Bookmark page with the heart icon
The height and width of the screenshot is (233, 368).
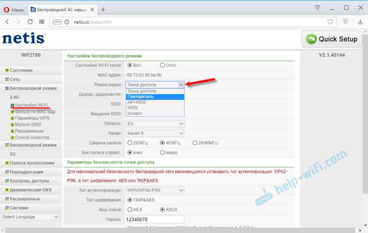coord(330,21)
